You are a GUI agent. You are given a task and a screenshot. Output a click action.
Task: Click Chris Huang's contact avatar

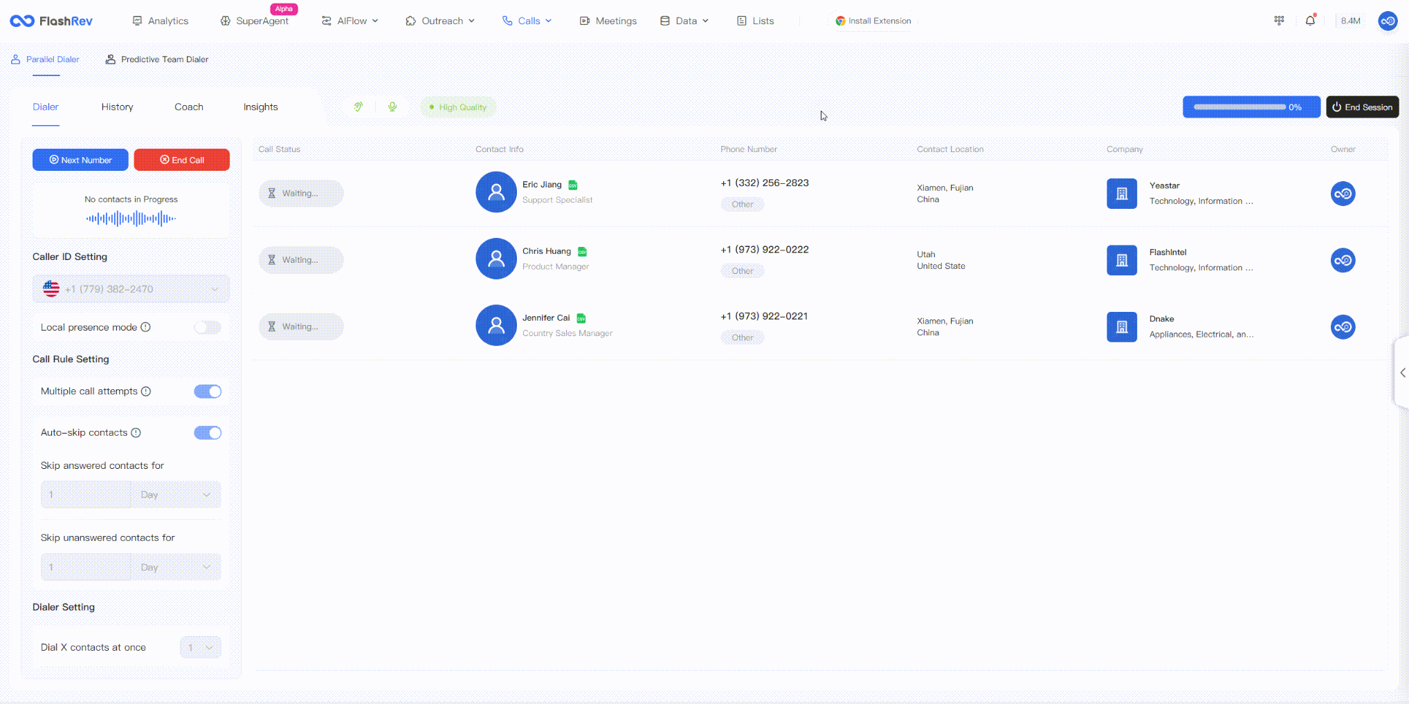tap(496, 259)
